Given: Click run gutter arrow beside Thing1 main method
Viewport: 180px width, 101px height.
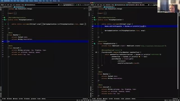Looking at the screenshot, I should [5, 24].
